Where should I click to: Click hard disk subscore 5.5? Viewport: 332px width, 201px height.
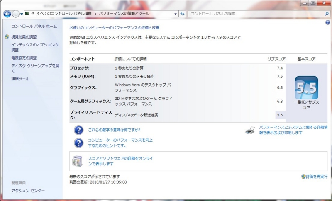click(280, 115)
